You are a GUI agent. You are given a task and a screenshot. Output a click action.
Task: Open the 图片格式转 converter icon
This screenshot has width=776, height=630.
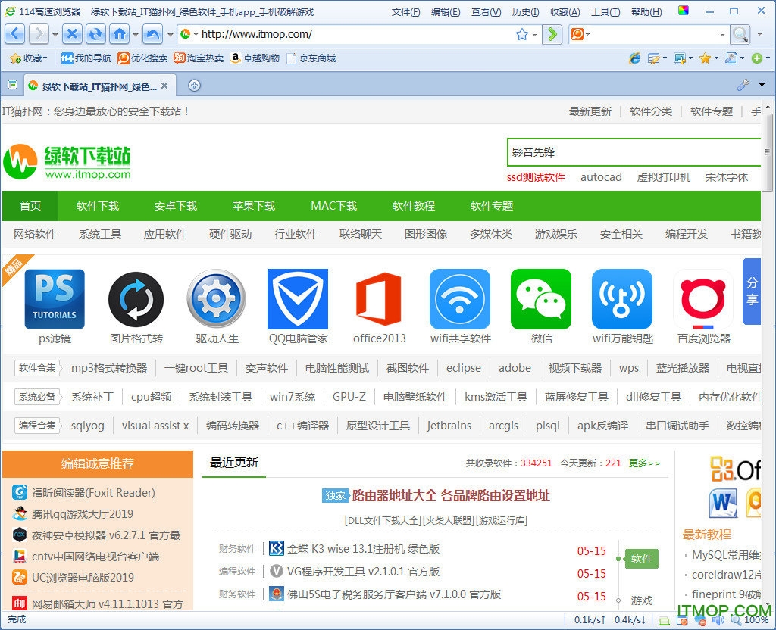136,298
